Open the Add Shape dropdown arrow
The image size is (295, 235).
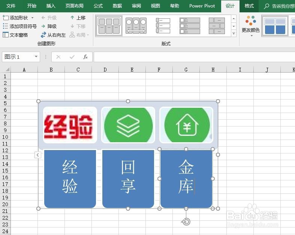[33, 18]
